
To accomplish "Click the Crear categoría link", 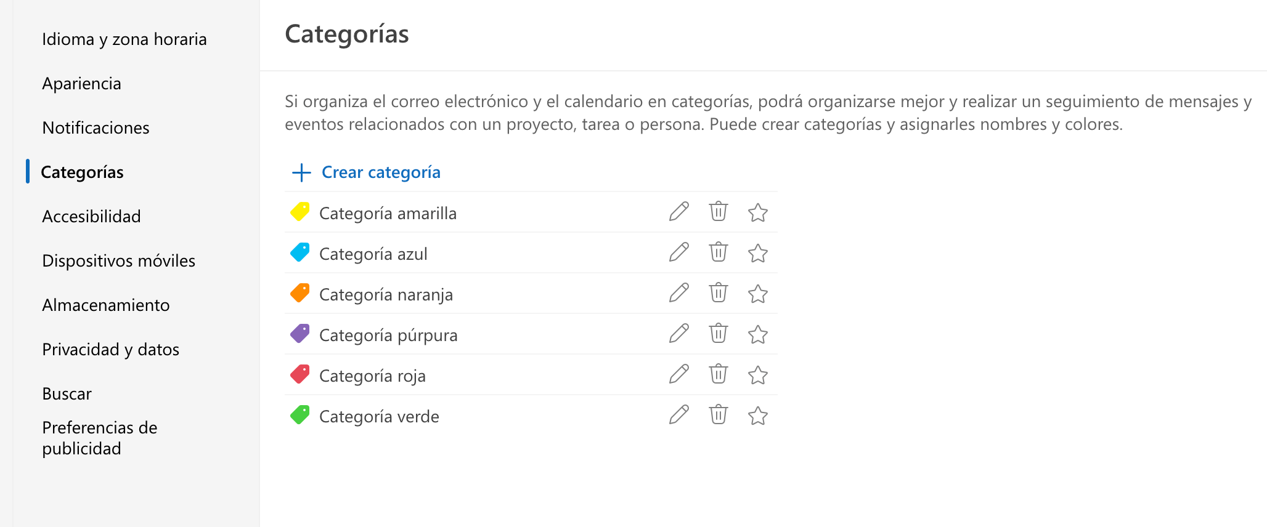I will [381, 172].
